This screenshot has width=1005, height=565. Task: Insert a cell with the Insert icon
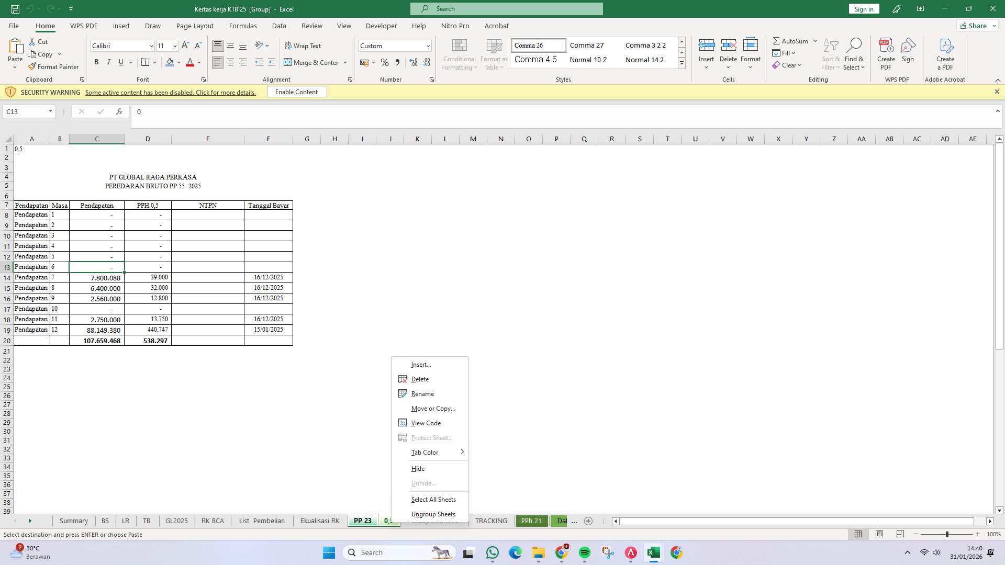click(x=707, y=50)
